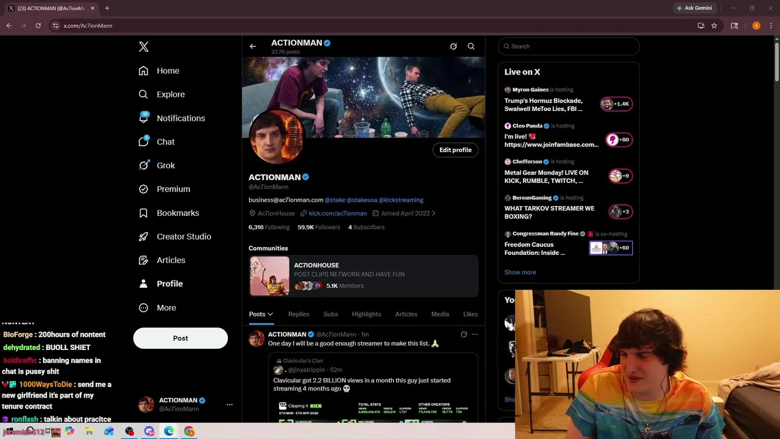The image size is (780, 439).
Task: Open Explore in the sidebar
Action: click(x=161, y=95)
